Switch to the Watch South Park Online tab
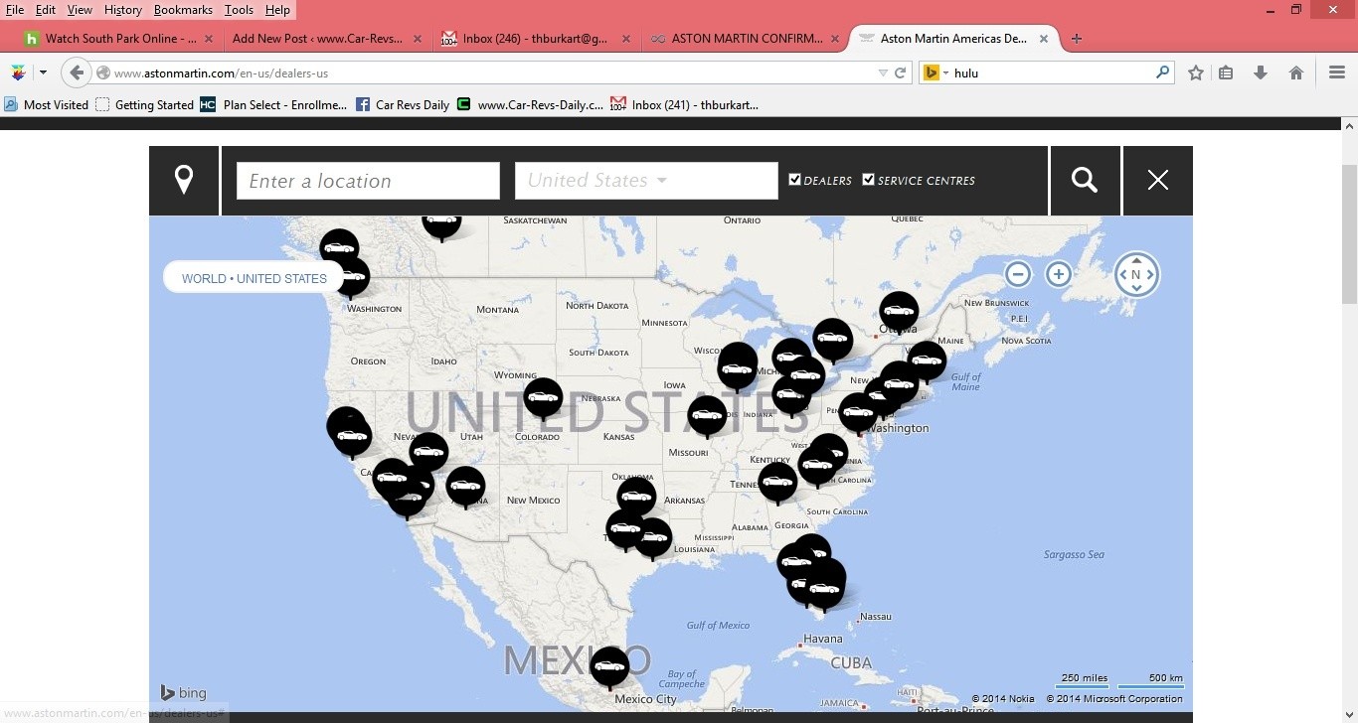The width and height of the screenshot is (1358, 723). coord(120,39)
